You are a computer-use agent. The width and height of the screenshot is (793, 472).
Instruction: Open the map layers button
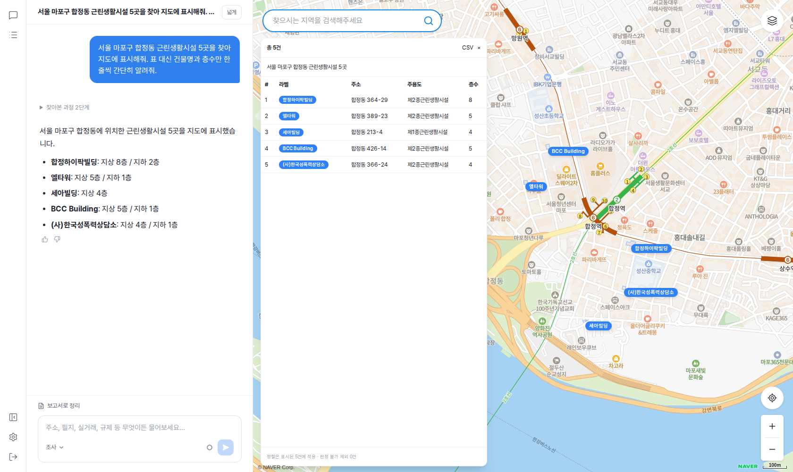(x=772, y=21)
